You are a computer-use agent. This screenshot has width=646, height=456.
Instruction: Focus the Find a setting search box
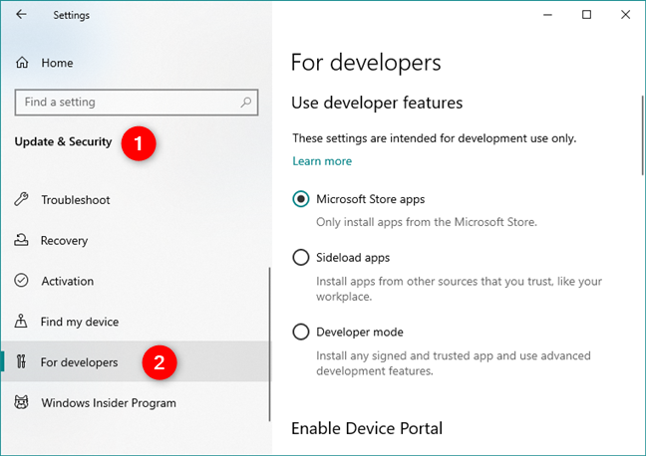click(x=137, y=103)
